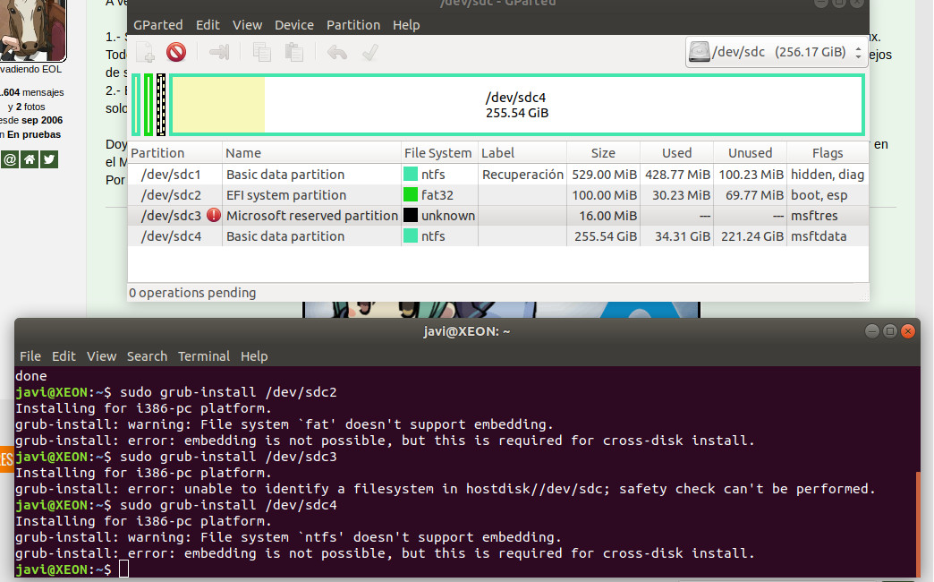Screen dimensions: 934x582
Task: Click the Recuperación label cell
Action: tap(522, 174)
